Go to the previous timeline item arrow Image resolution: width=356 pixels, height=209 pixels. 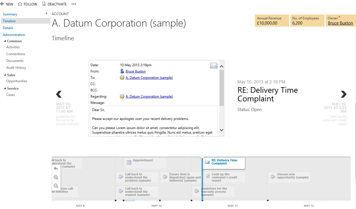pyautogui.click(x=59, y=94)
